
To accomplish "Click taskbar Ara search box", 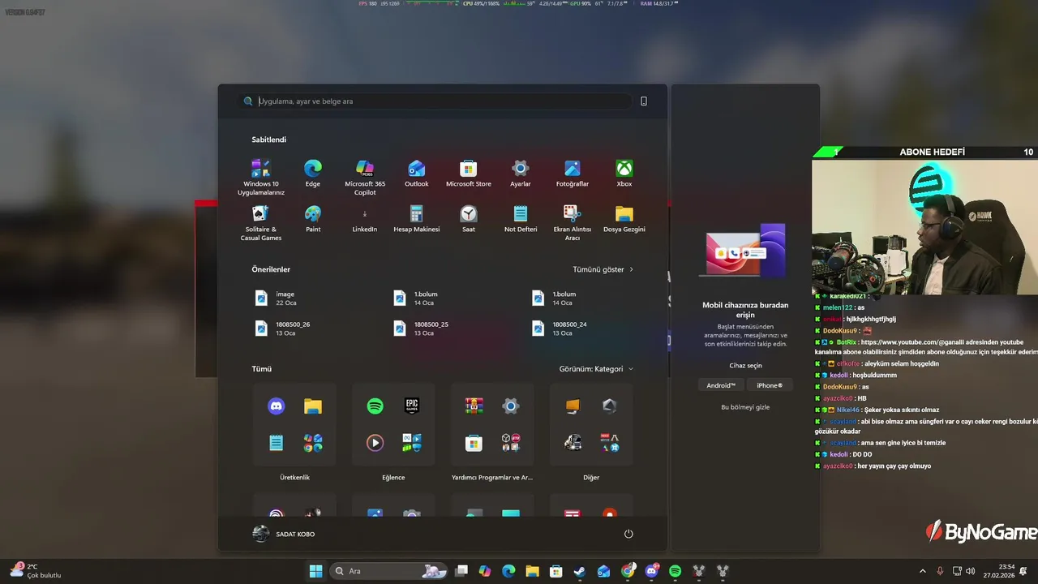I will click(389, 571).
